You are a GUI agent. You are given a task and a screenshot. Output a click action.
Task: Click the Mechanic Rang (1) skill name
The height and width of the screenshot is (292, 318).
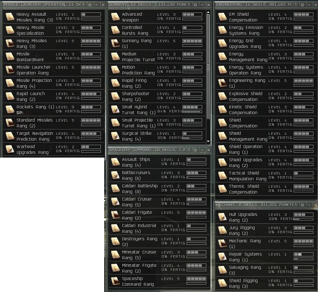pos(245,244)
